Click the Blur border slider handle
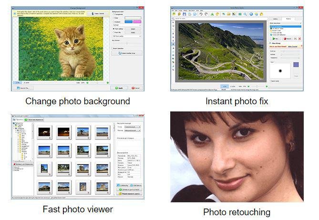Screen dimensions: 319x220 click(x=127, y=43)
